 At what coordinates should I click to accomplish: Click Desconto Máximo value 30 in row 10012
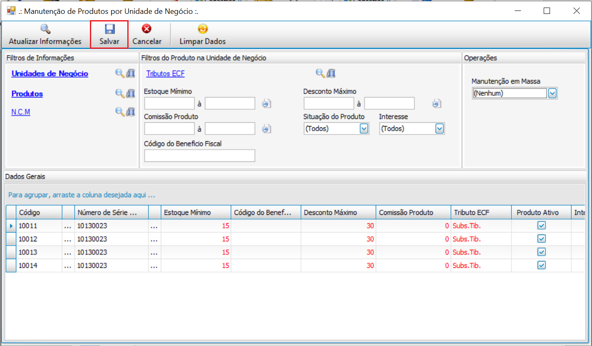click(339, 239)
